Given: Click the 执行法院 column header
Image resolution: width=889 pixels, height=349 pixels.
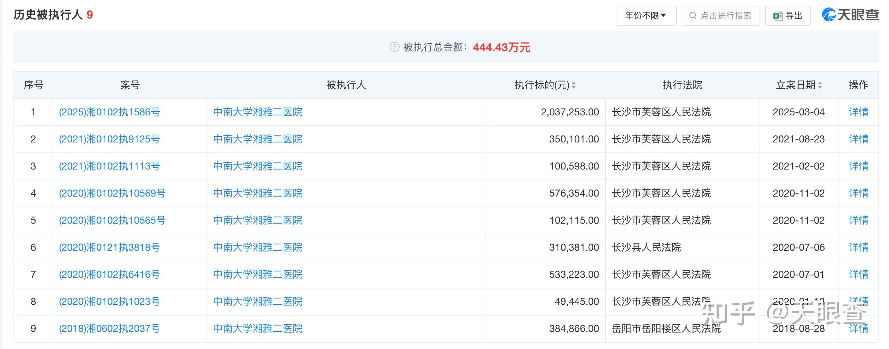Looking at the screenshot, I should [682, 85].
